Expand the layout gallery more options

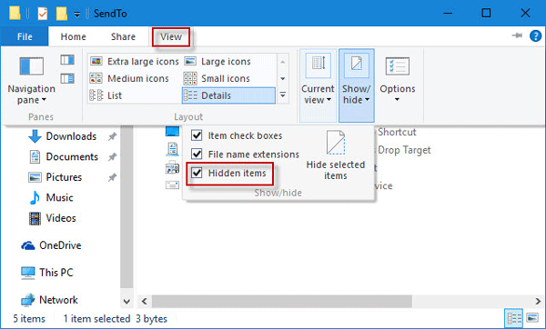[x=283, y=95]
